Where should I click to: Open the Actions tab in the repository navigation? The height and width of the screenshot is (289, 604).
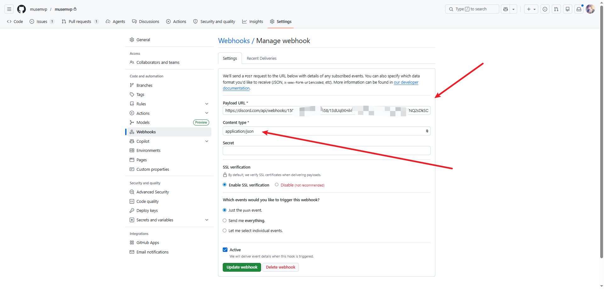pos(176,22)
